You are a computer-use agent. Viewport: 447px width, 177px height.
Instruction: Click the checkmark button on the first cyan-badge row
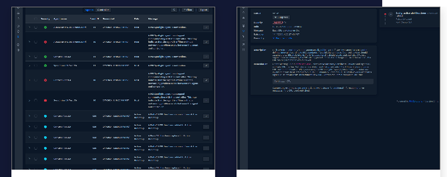tap(206, 116)
